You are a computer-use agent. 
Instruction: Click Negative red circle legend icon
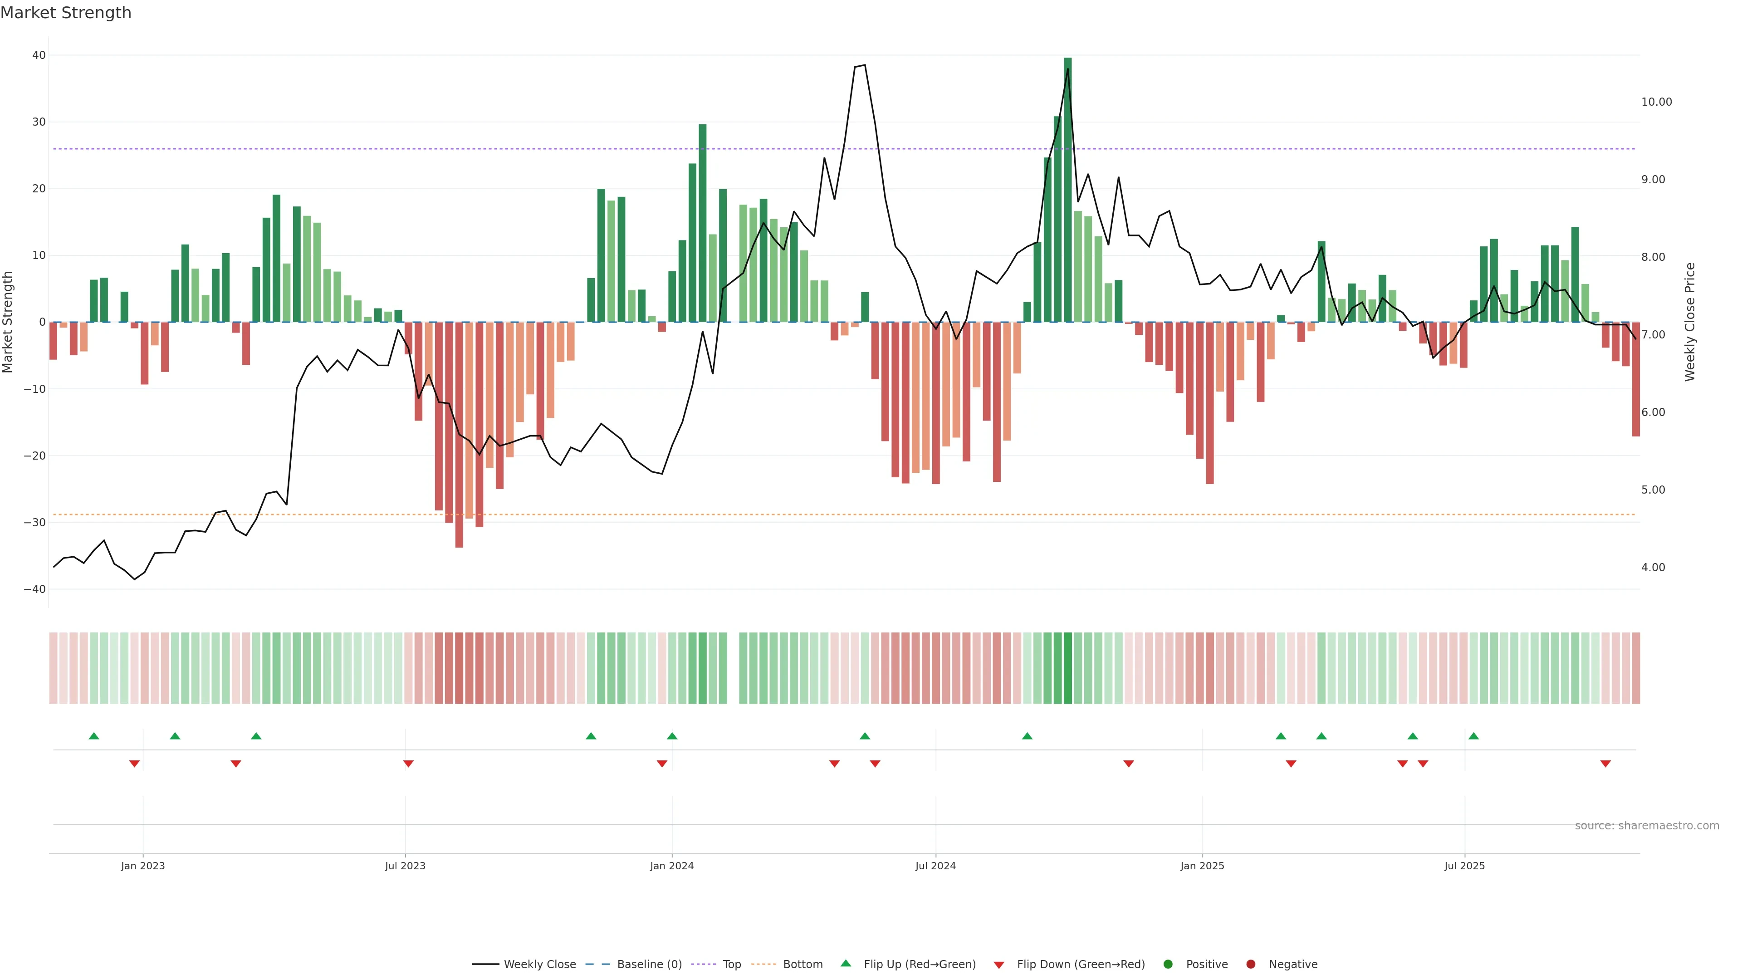click(x=1250, y=964)
